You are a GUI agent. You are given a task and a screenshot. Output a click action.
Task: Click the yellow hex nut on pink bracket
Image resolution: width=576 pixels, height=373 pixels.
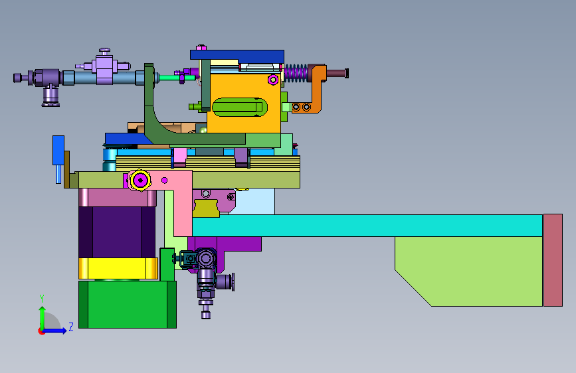point(140,180)
